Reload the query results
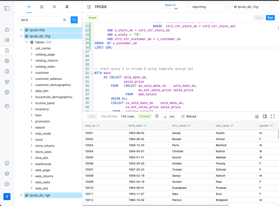Screen dimensions: 279x206 click(x=189, y=116)
